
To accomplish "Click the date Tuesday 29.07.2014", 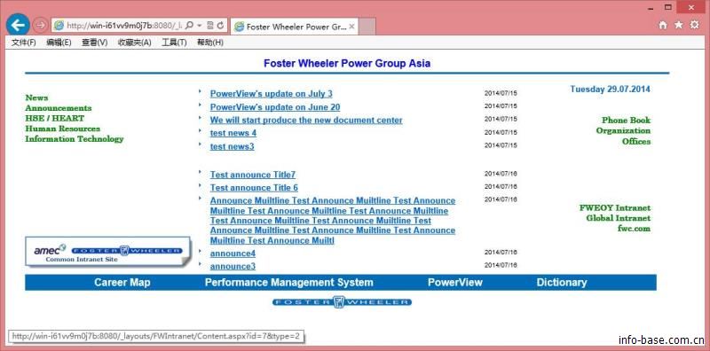I will 610,90.
